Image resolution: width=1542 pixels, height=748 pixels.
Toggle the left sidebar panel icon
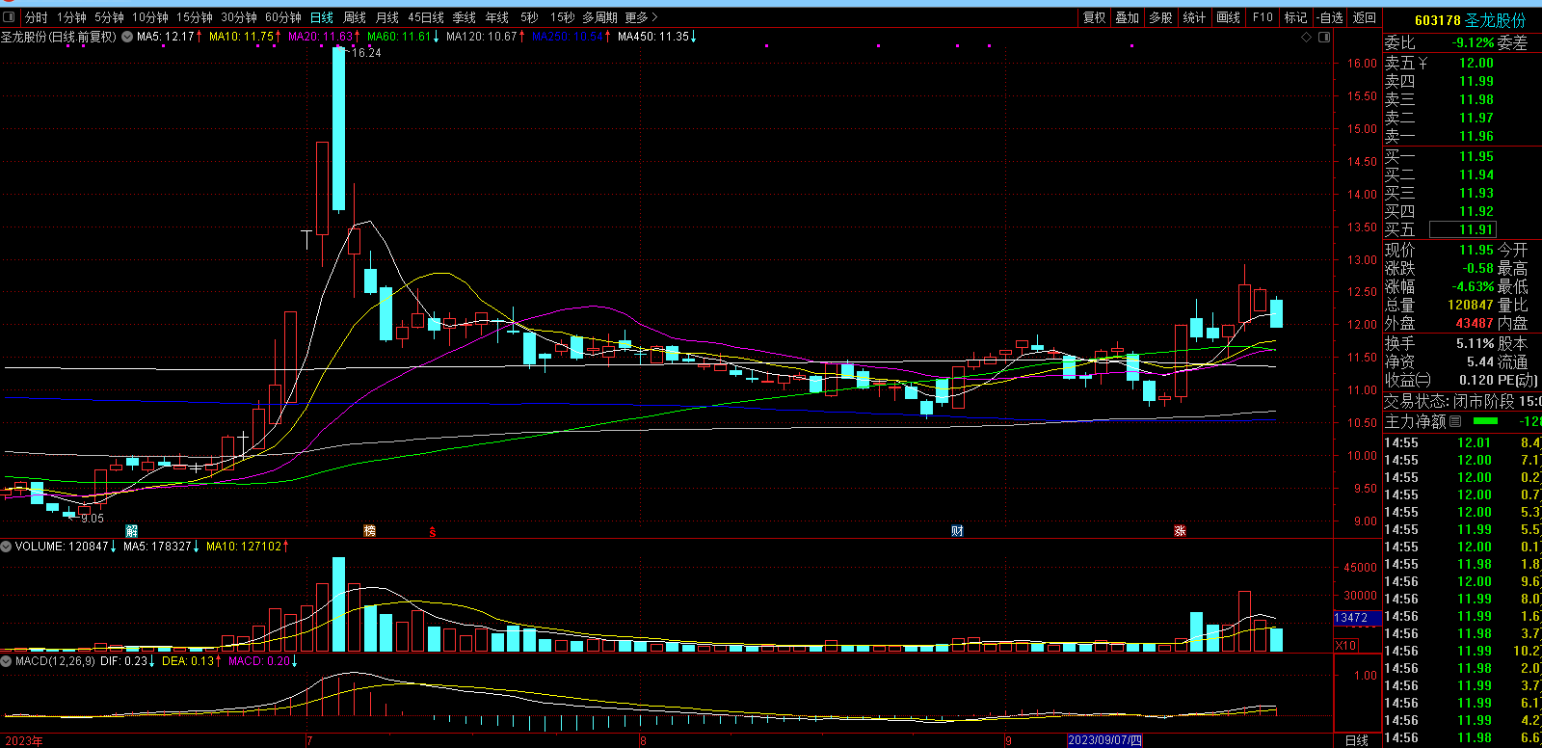9,17
